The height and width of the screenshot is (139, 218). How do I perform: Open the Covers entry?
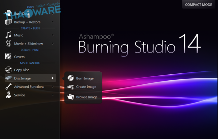30,57
